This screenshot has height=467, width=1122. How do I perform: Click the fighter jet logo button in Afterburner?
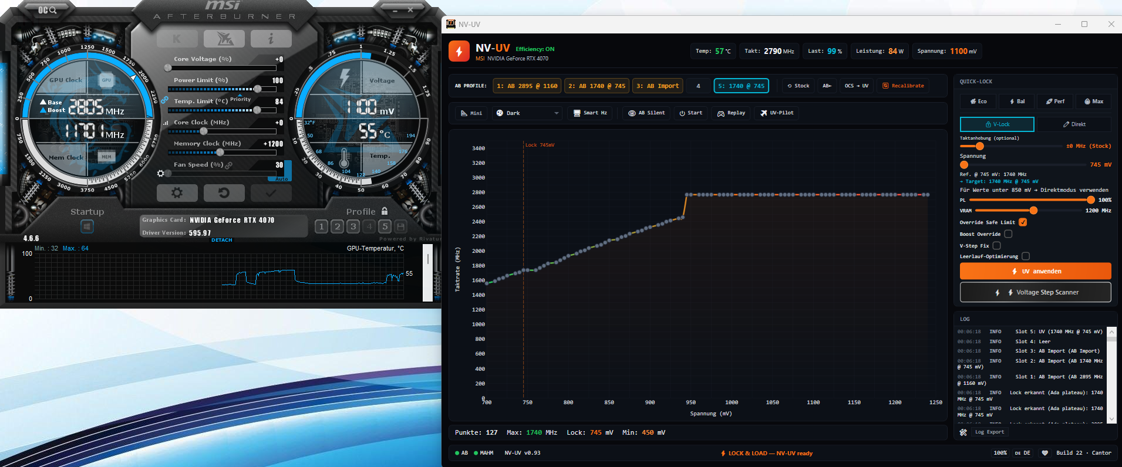point(224,39)
